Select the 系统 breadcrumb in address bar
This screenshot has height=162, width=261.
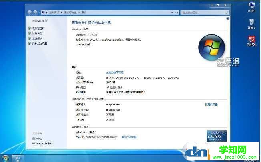(84, 12)
